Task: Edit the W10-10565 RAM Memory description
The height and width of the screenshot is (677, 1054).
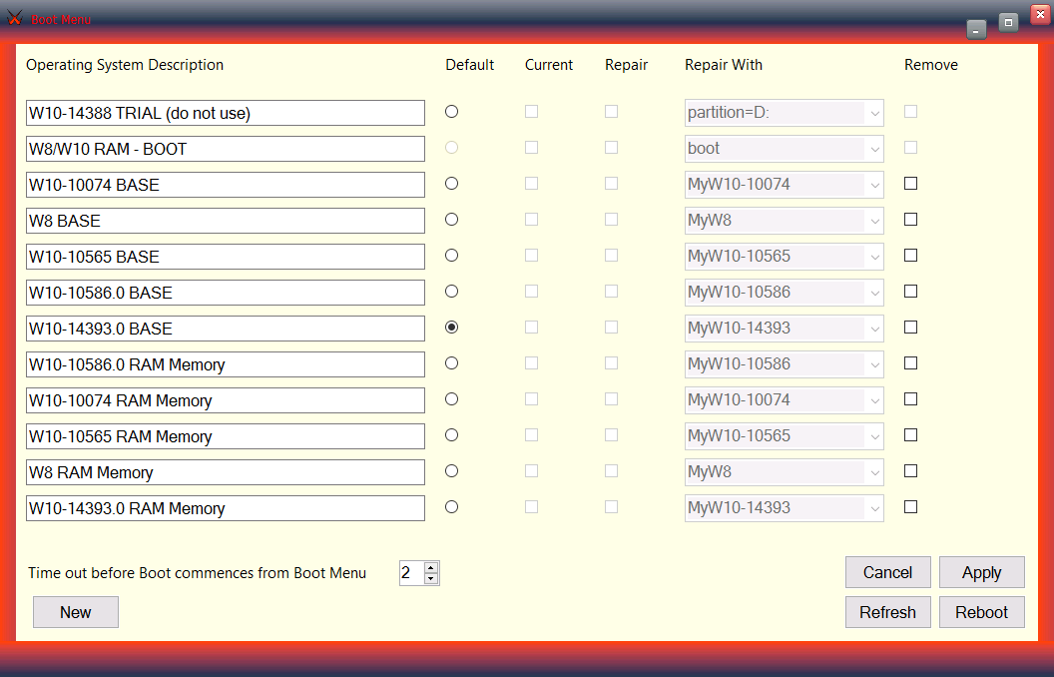Action: pos(226,436)
